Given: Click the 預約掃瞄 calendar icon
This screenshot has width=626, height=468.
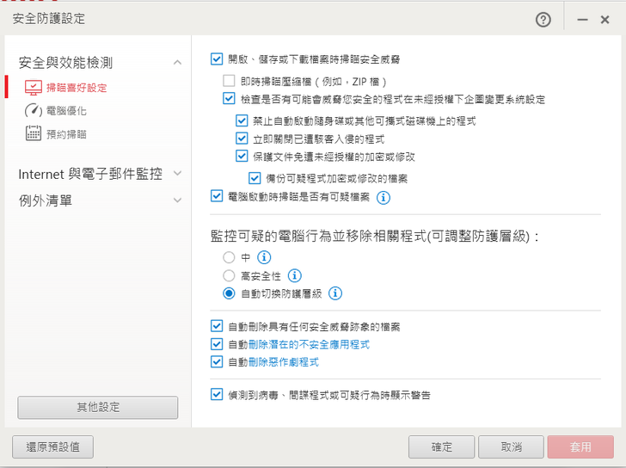Looking at the screenshot, I should 34,132.
